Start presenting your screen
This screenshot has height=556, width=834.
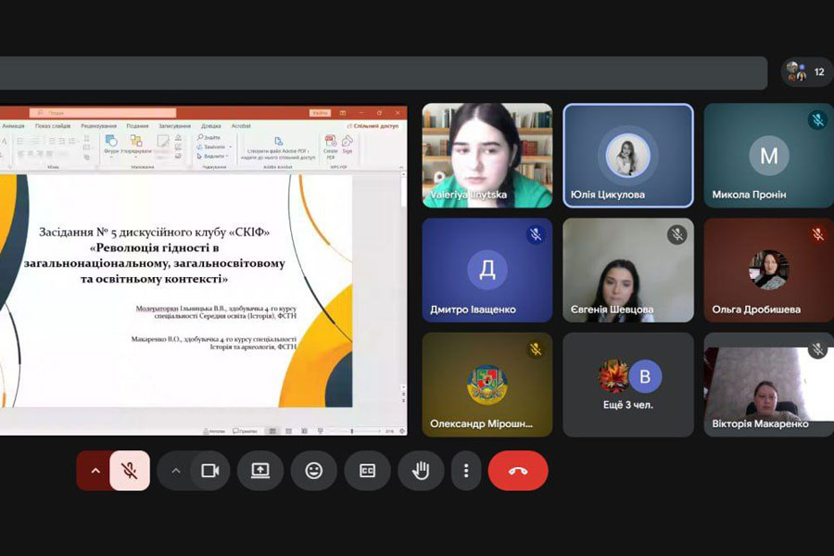(x=260, y=471)
